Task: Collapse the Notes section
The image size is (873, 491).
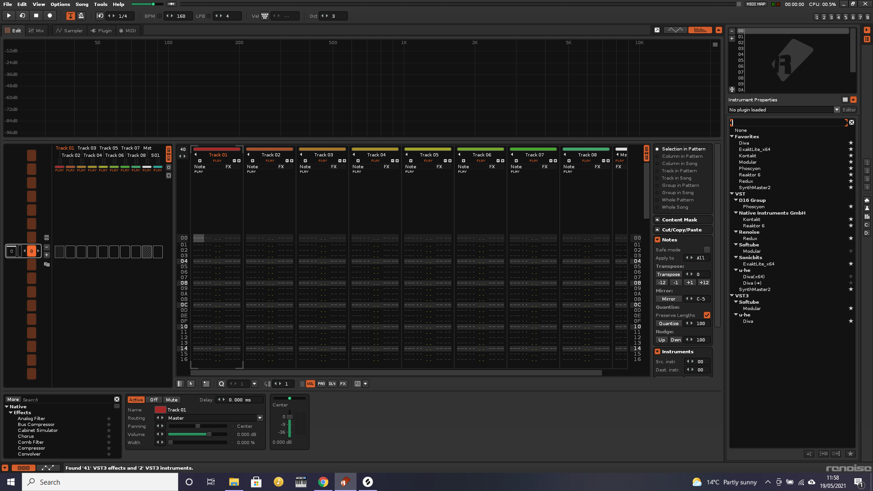Action: coord(657,240)
